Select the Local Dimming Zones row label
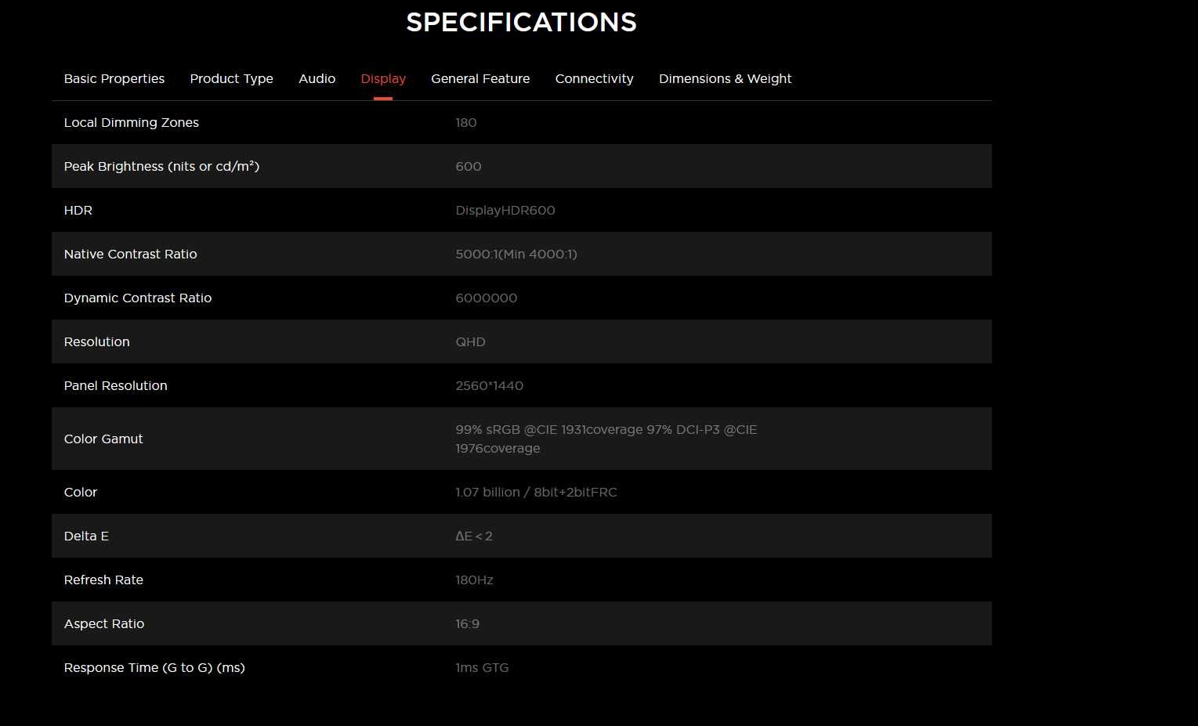Viewport: 1198px width, 726px height. point(132,122)
